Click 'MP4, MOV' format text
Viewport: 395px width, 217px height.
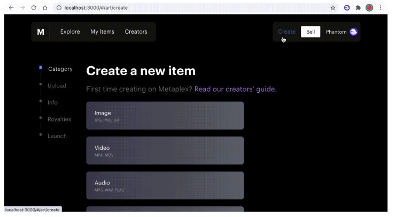(104, 155)
